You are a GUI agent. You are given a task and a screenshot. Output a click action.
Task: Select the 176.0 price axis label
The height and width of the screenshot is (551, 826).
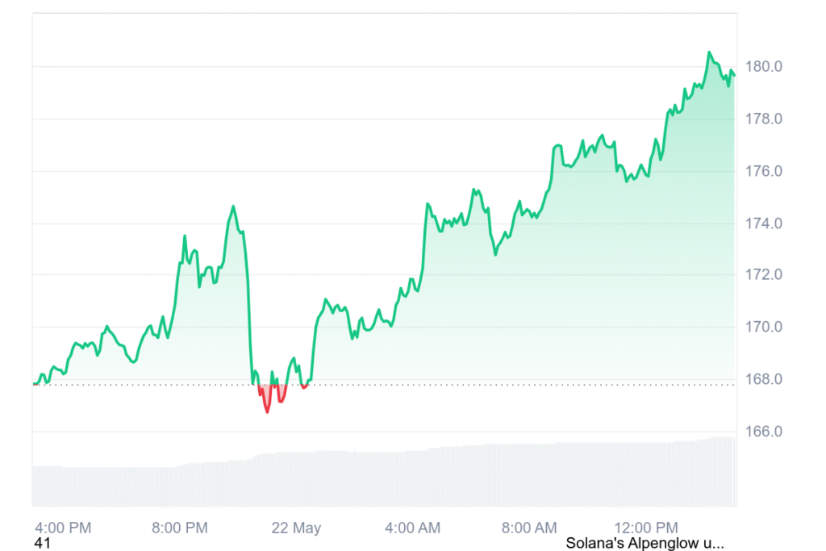[766, 171]
